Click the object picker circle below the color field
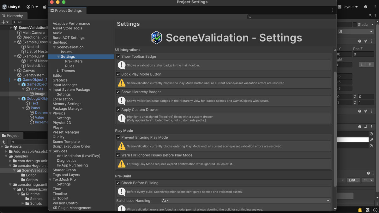The image size is (379, 213). point(371,146)
